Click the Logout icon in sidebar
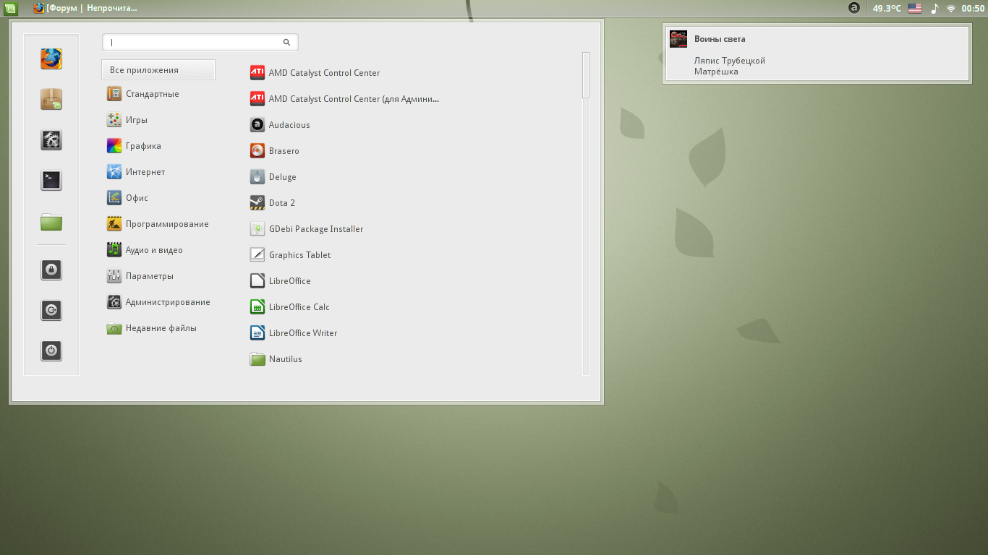988x555 pixels. click(x=51, y=311)
